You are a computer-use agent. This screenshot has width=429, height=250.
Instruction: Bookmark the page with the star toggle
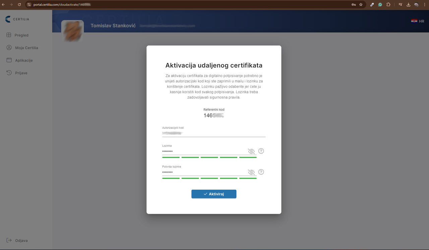(x=360, y=4)
